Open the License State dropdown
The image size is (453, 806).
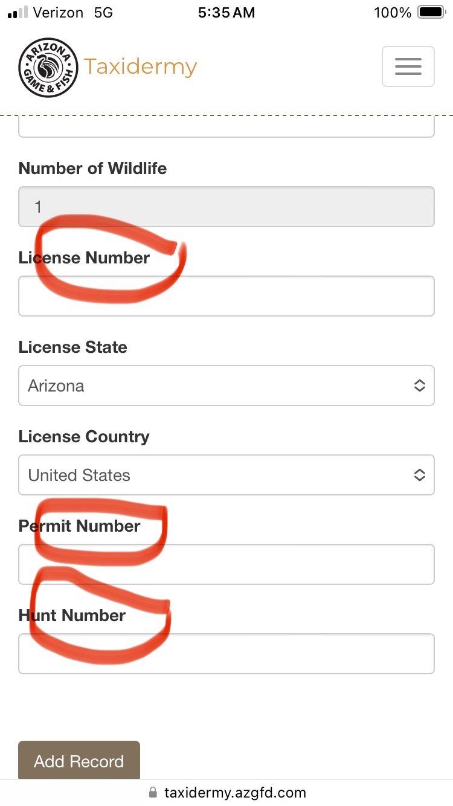[226, 385]
